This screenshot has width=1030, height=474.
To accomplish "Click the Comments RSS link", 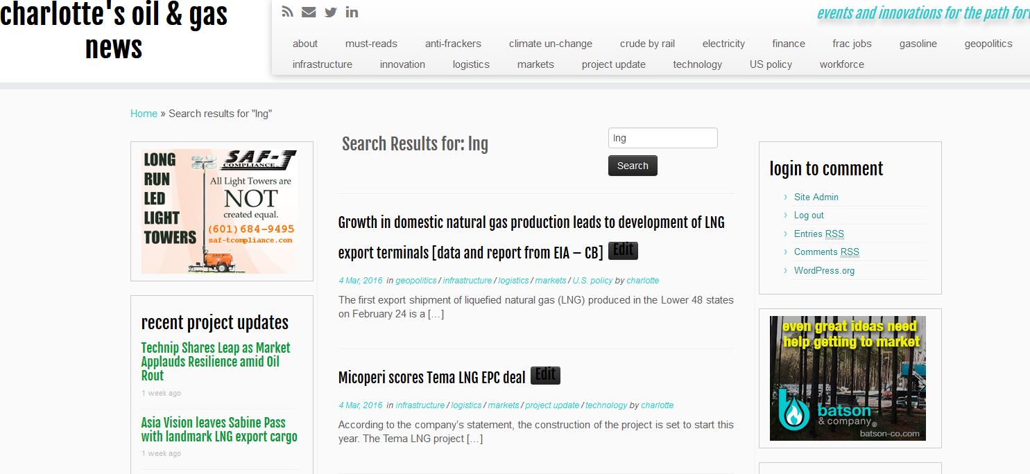I will [x=826, y=252].
